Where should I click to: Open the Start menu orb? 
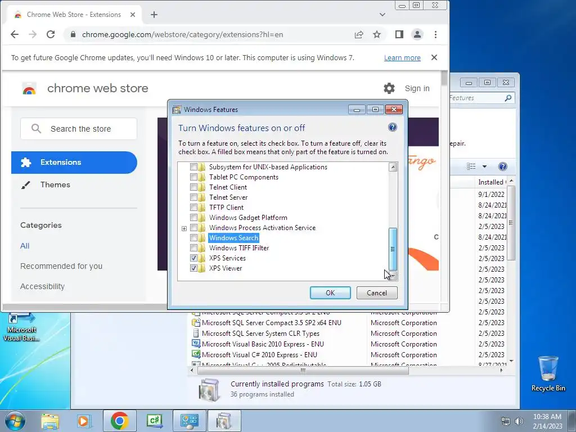click(x=15, y=421)
